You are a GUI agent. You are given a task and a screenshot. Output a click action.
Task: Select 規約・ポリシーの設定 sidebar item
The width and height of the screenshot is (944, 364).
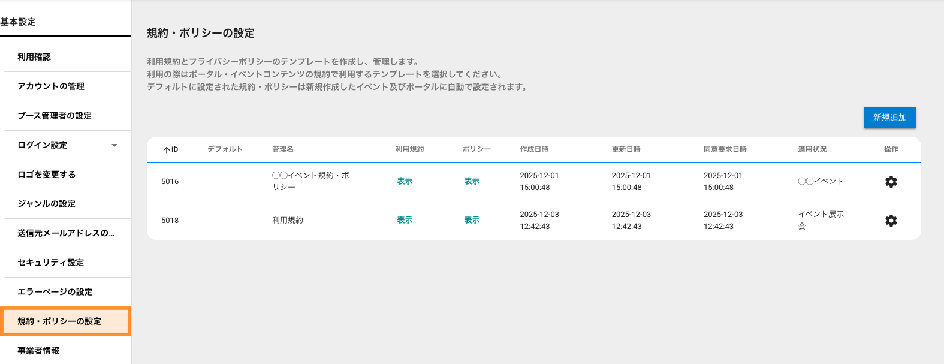[66, 321]
